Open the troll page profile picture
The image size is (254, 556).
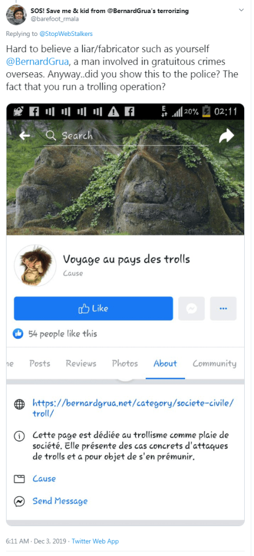35,265
